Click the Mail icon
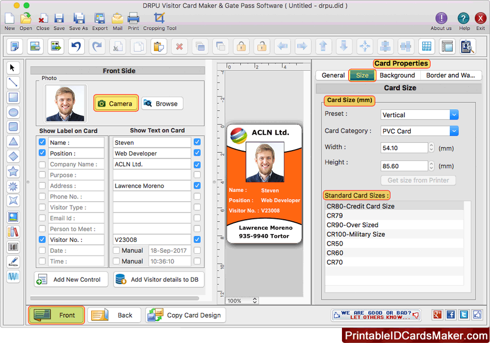 tap(118, 19)
